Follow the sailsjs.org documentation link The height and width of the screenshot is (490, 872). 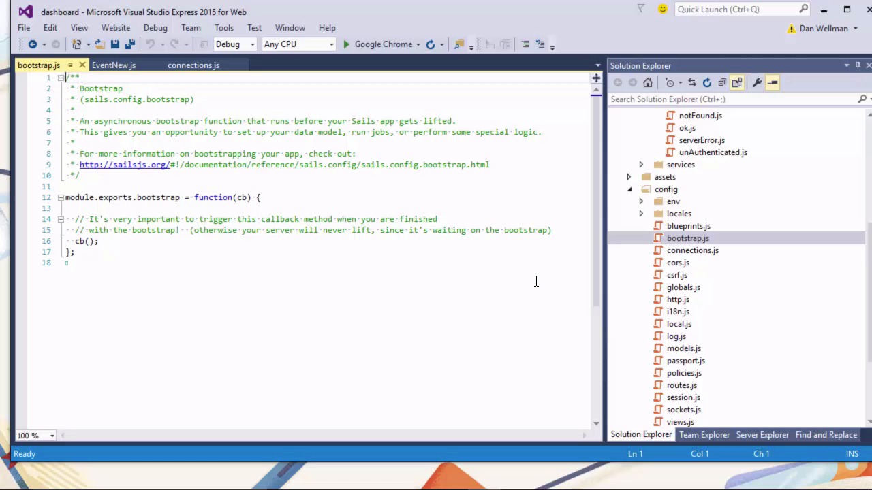124,165
